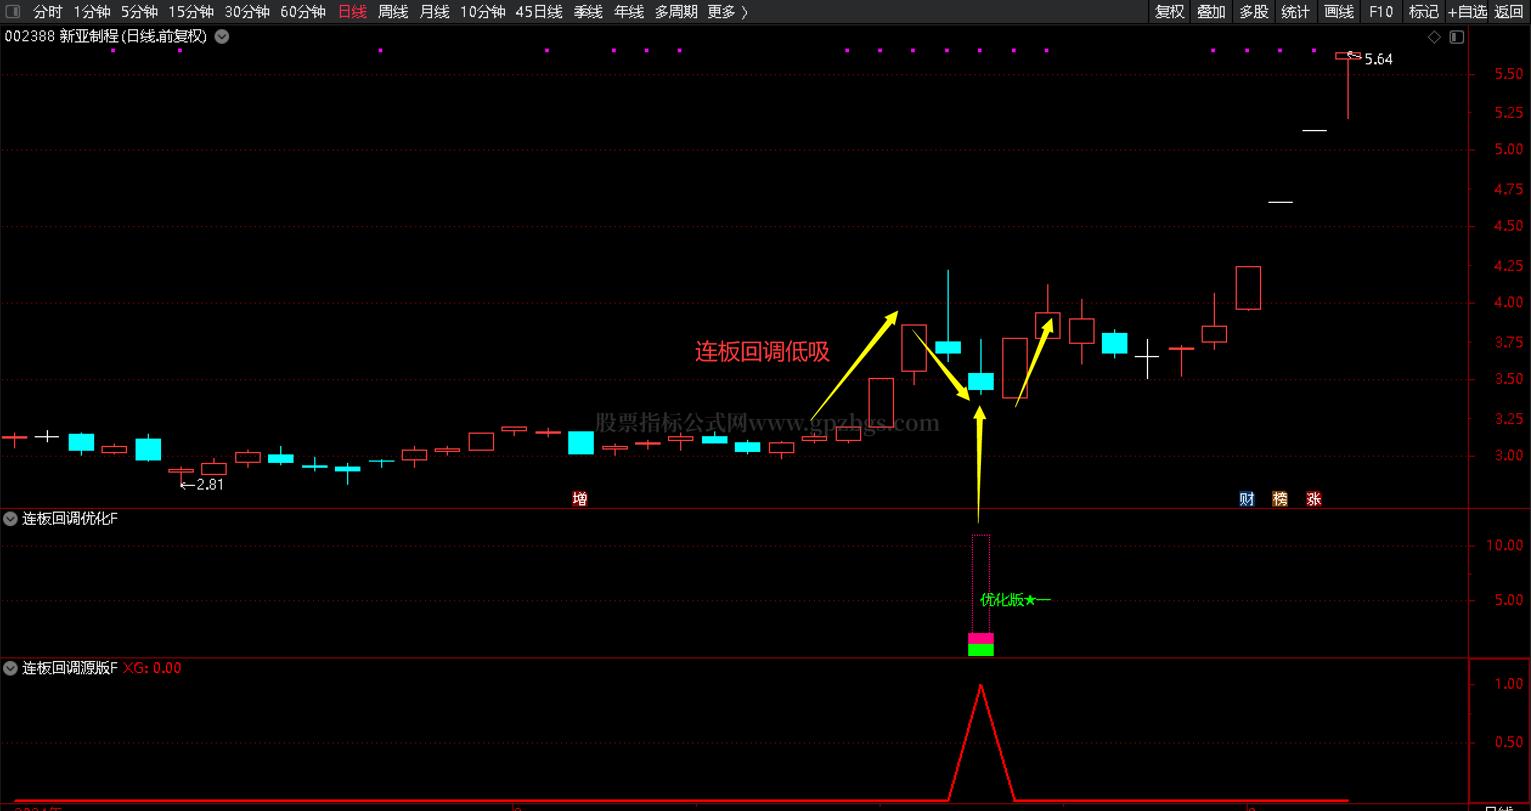Click the 多股 multi-stock button
This screenshot has height=811, width=1531.
click(1254, 12)
